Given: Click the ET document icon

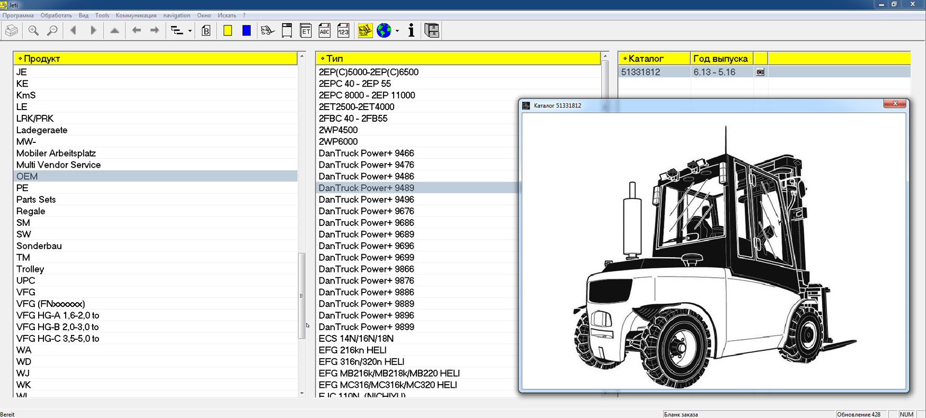Looking at the screenshot, I should coord(306,31).
